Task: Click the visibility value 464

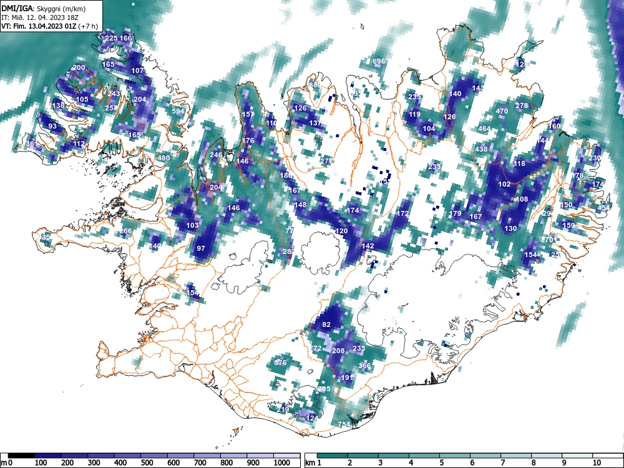Action: click(484, 129)
